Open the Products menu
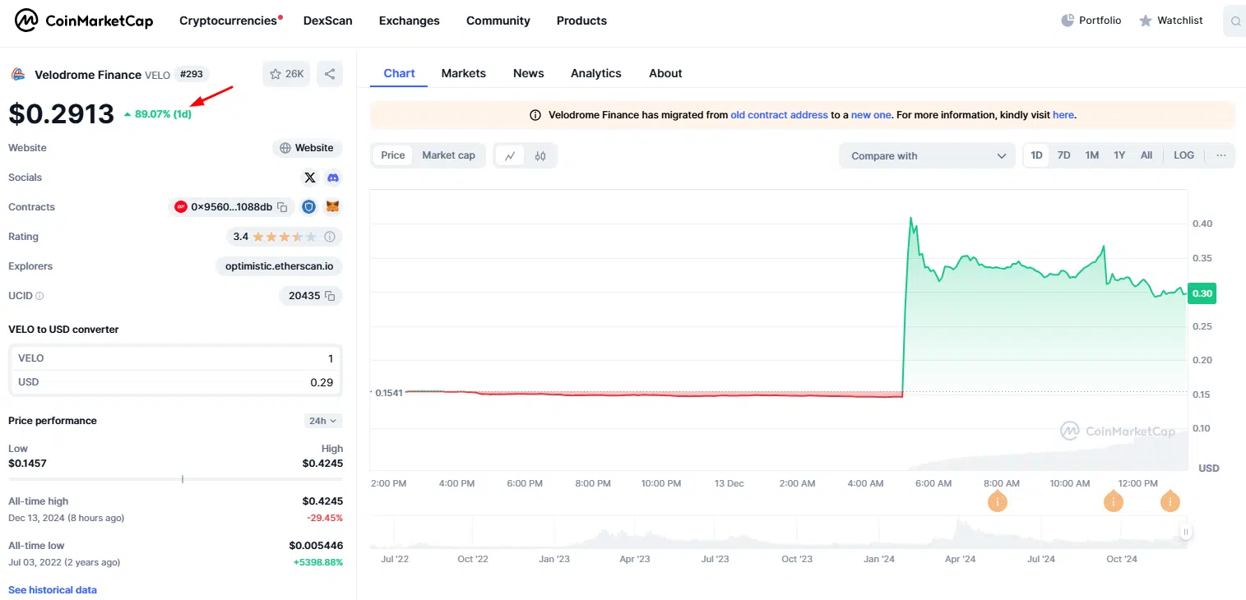Viewport: 1246px width, 600px height. click(x=581, y=21)
